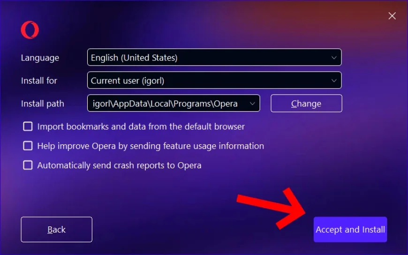Click the Install path field label
The image size is (408, 255).
pyautogui.click(x=42, y=104)
